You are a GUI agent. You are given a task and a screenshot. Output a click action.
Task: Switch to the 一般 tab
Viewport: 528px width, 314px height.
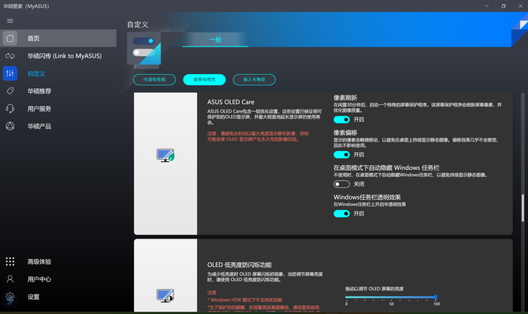tap(215, 39)
